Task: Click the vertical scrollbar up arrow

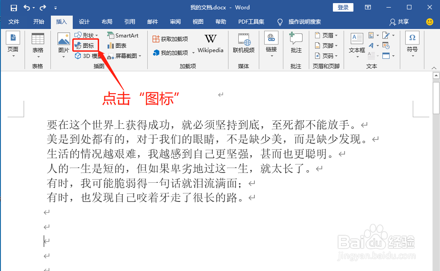Action: (436, 75)
